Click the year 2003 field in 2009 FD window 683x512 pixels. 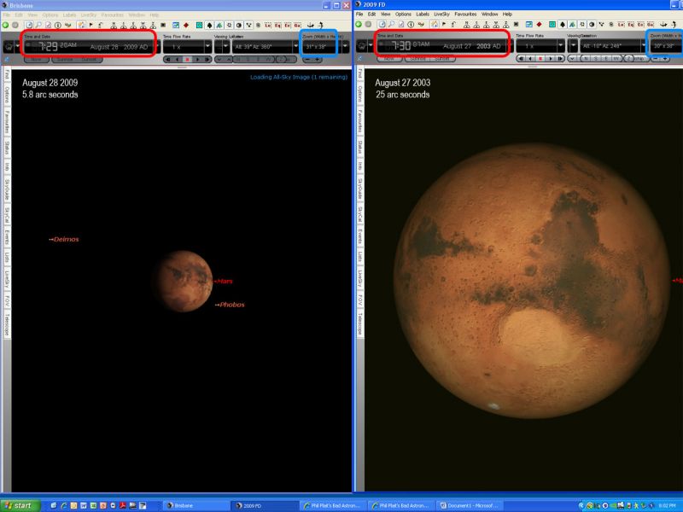[483, 46]
